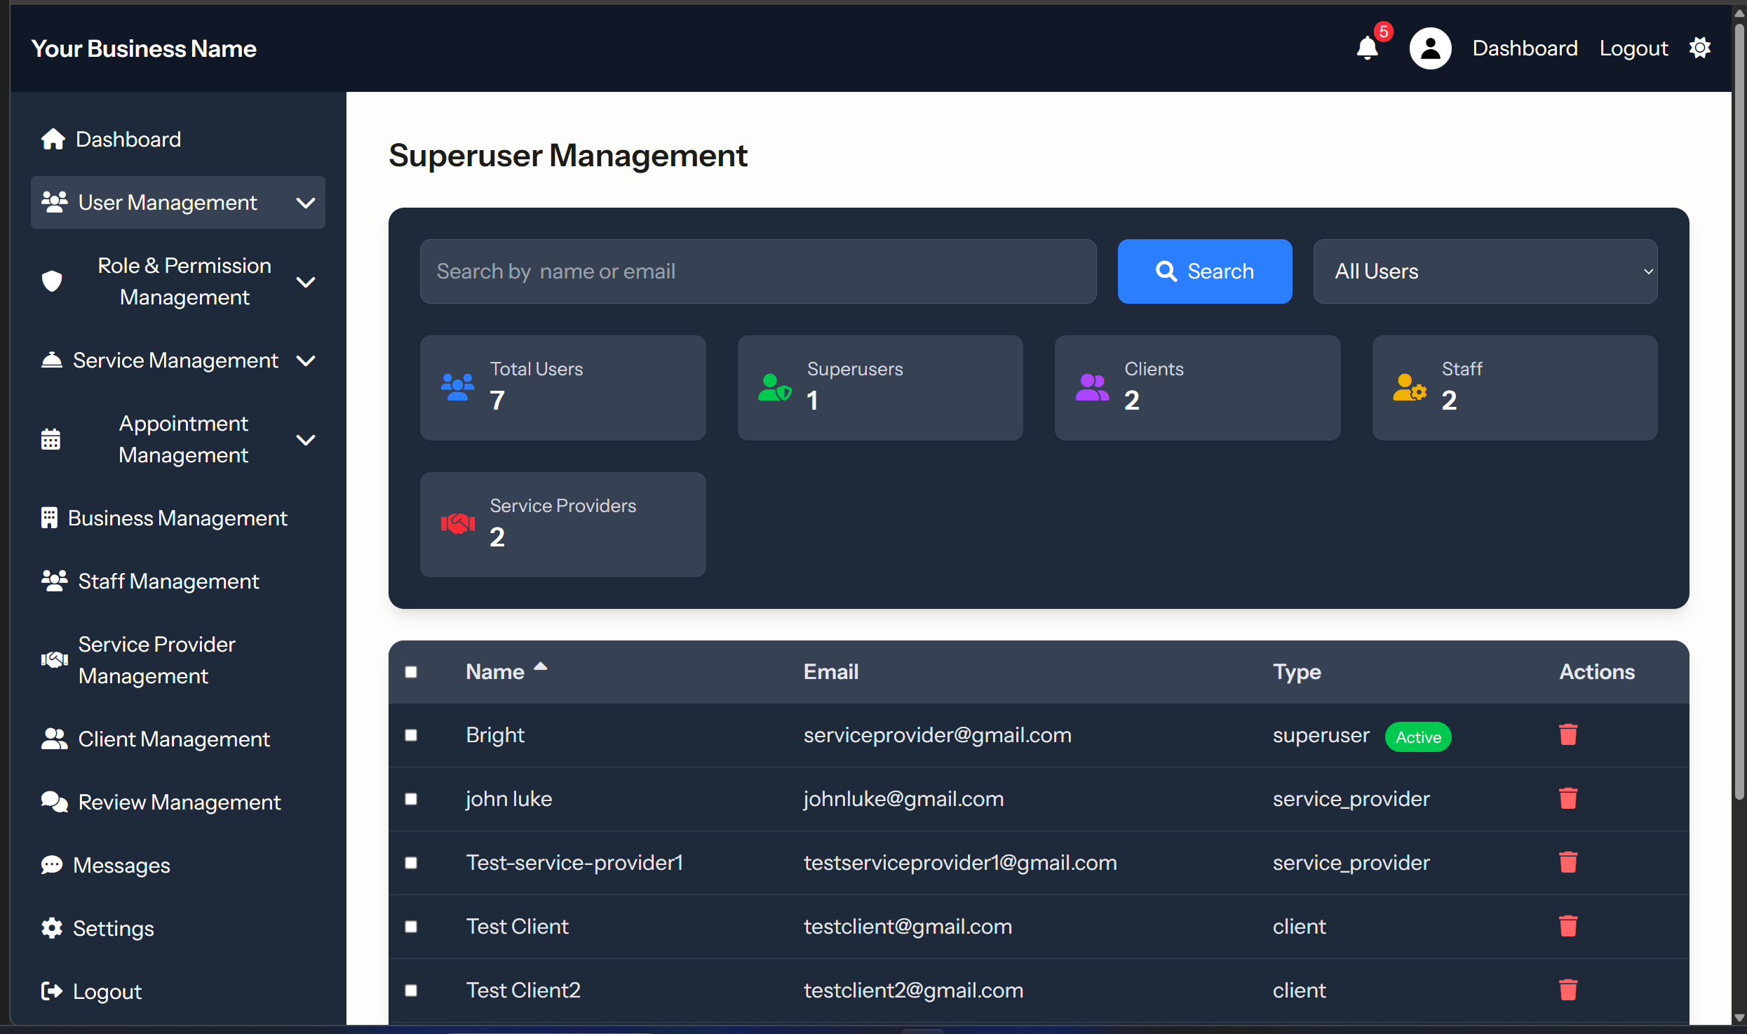Click the Dashboard home icon in sidebar
Screen dimensions: 1747x1034
point(53,139)
